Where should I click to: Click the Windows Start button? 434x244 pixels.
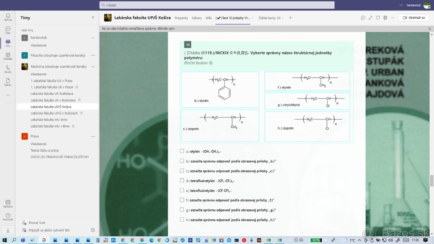[x=4, y=240]
